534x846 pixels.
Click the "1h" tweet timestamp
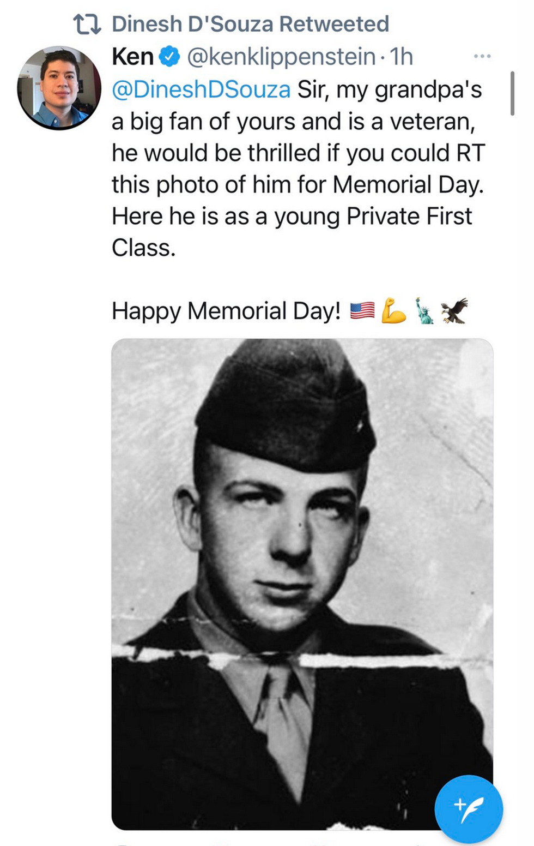click(402, 57)
